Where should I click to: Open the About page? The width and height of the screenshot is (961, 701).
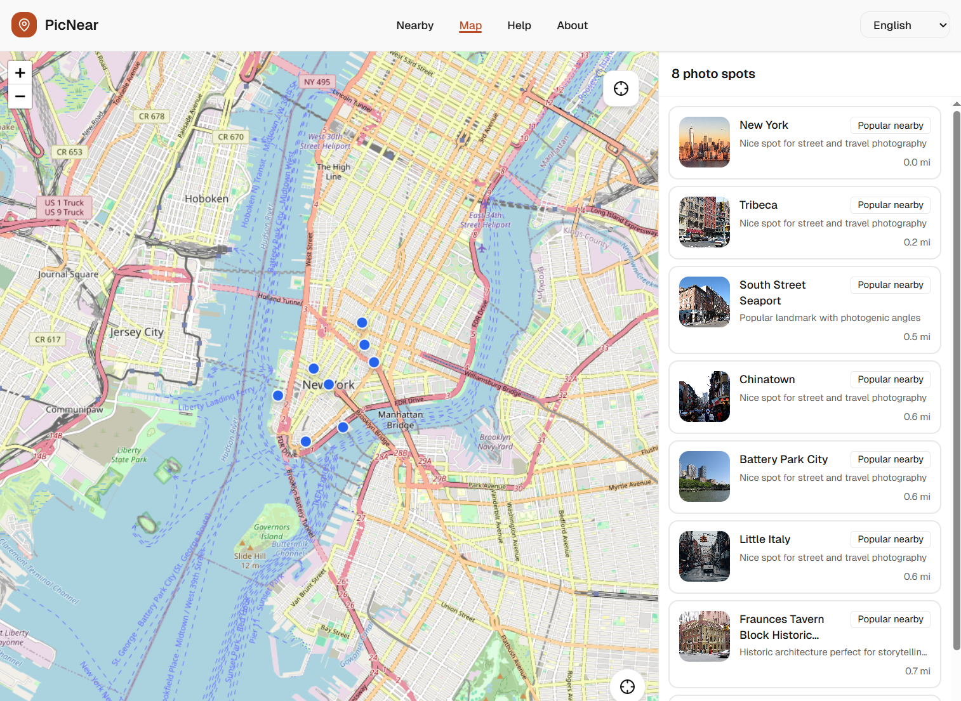click(572, 25)
